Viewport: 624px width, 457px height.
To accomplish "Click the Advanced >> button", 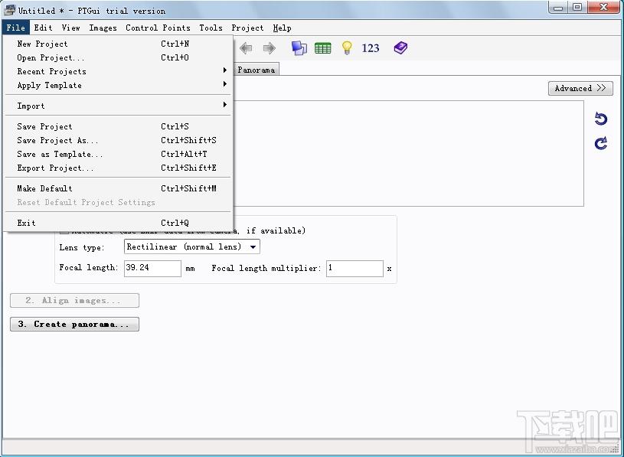I will (580, 88).
